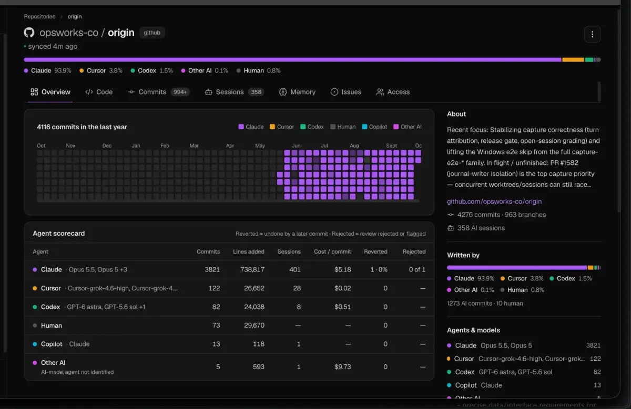Viewport: 631px width, 409px height.
Task: Click the "$5.18" cost per commit value
Action: 342,269
